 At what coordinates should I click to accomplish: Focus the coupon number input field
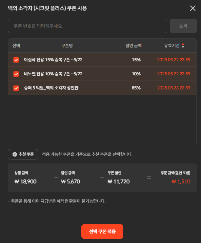pos(88,26)
